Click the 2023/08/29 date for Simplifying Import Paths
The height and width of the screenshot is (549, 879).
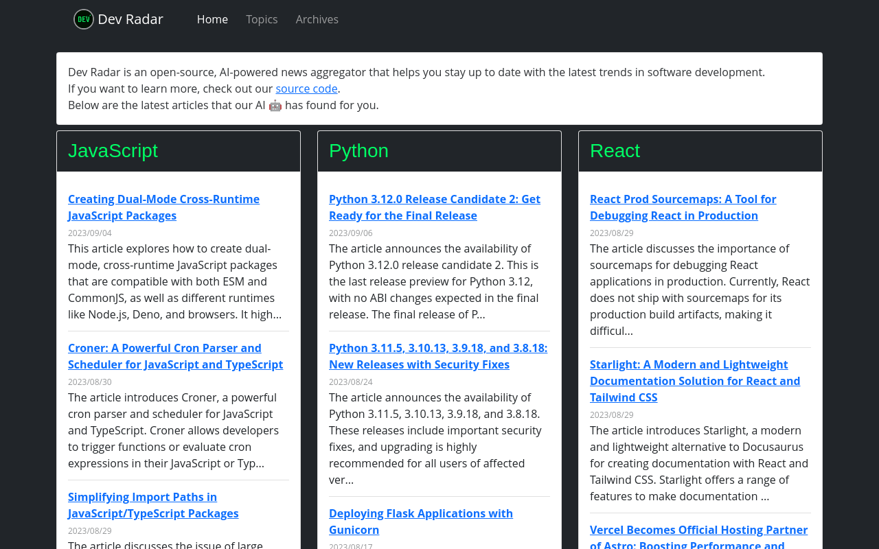point(90,531)
